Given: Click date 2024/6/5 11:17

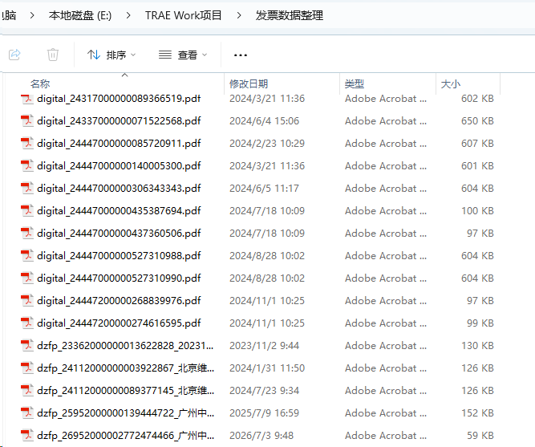Looking at the screenshot, I should tap(264, 188).
